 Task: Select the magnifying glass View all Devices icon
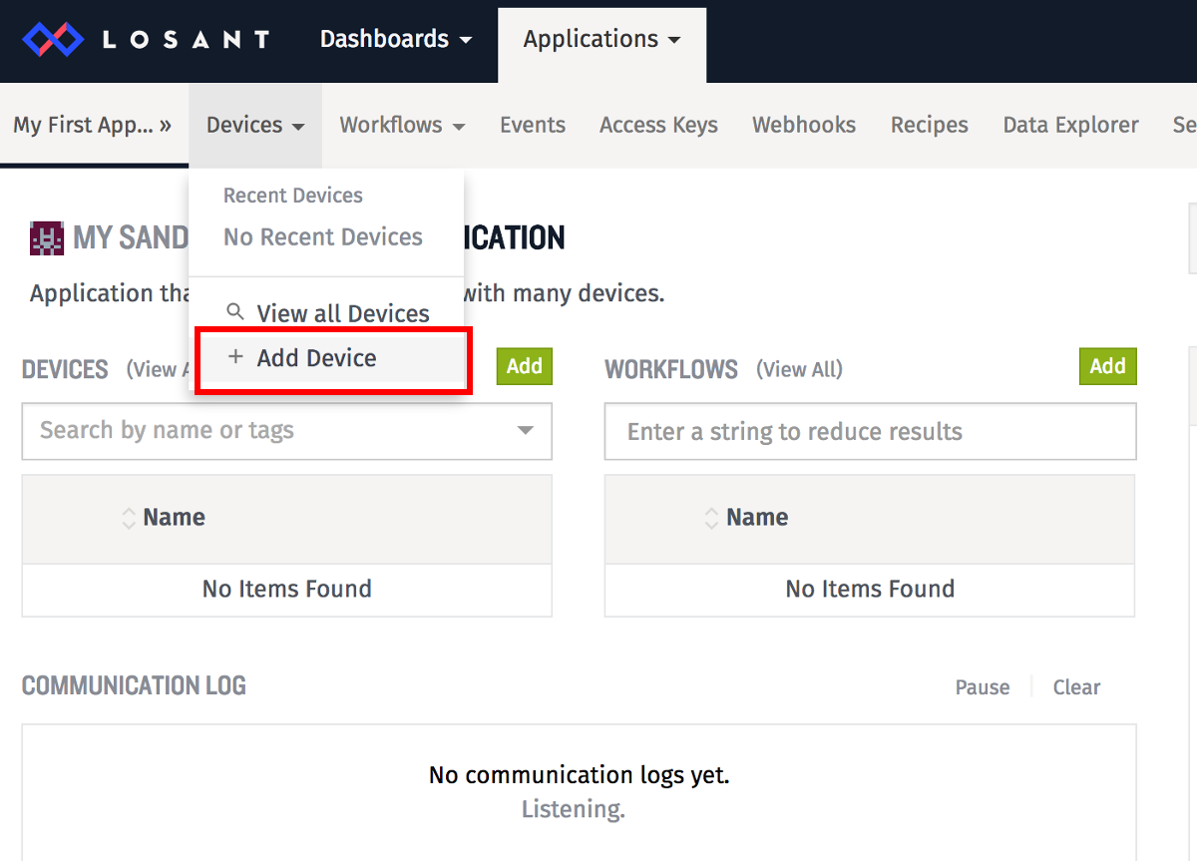click(x=237, y=312)
